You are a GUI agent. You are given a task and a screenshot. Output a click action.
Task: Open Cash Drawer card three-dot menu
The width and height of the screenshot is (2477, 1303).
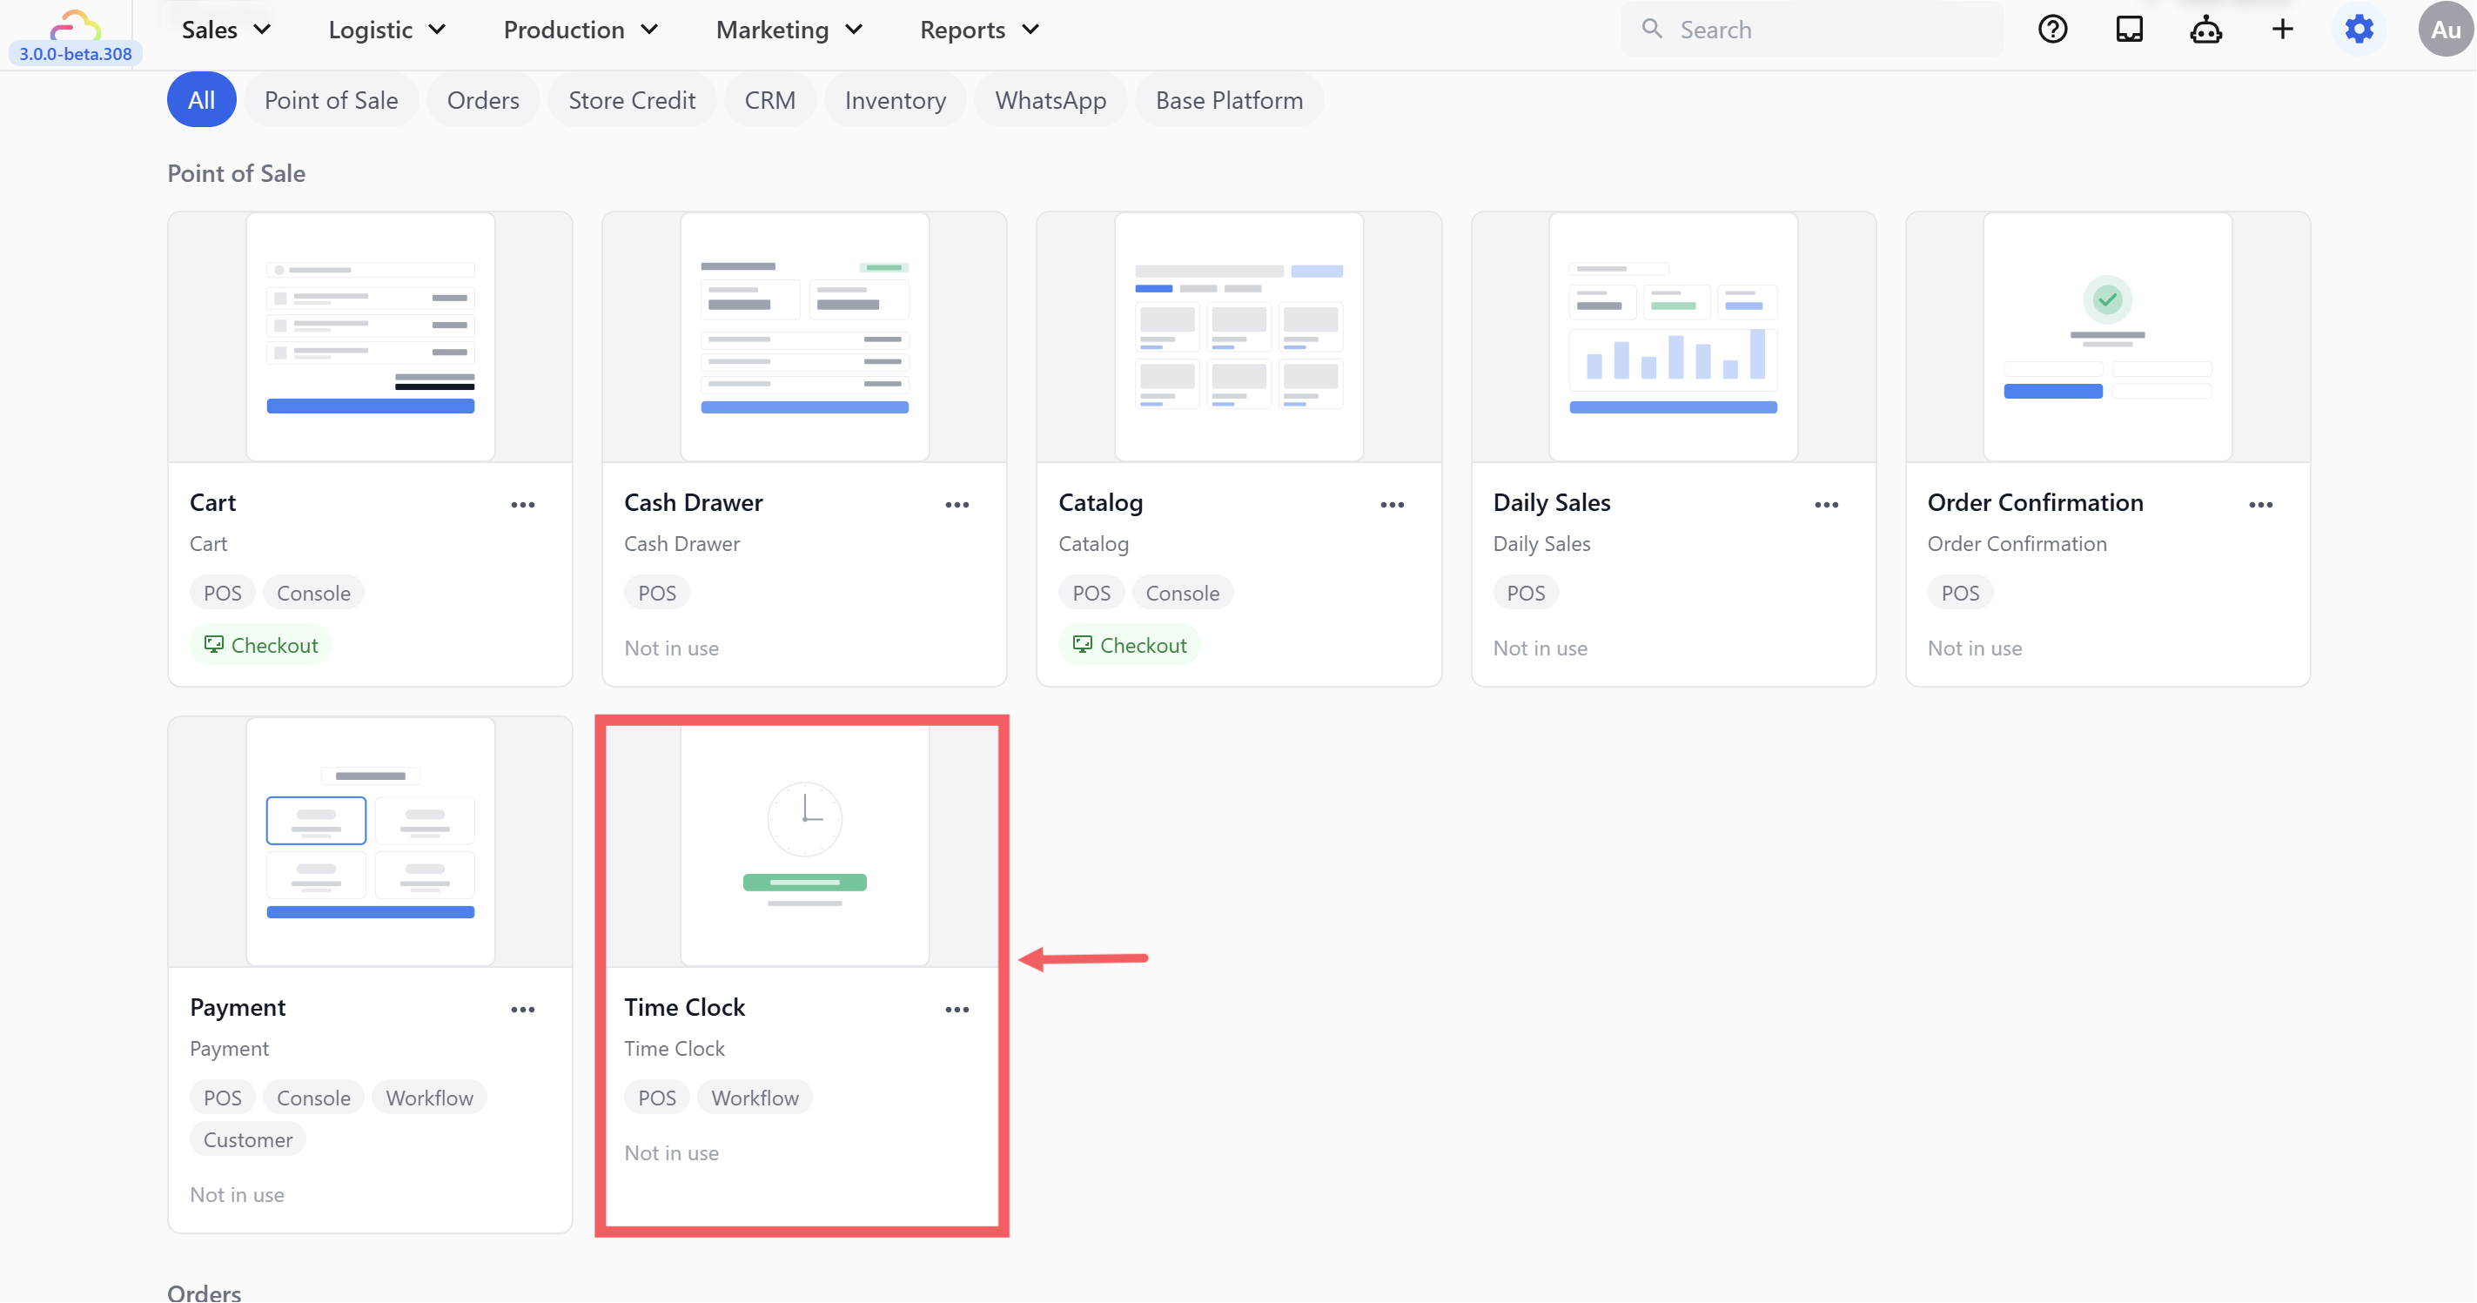click(x=957, y=505)
